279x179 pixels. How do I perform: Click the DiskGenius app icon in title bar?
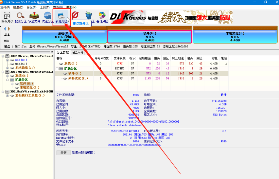coord(1,2)
